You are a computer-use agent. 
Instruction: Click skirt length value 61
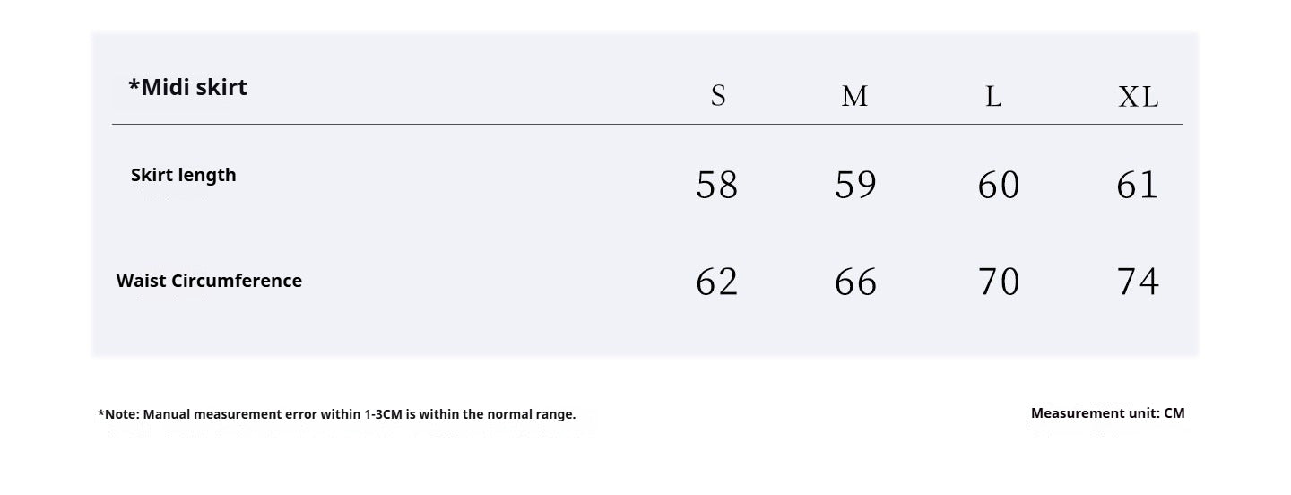[1138, 185]
